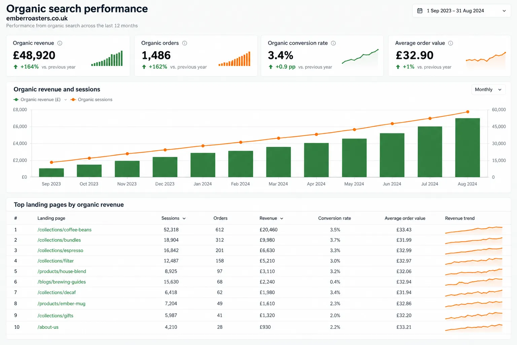Open info tooltip for Average order value
This screenshot has height=345, width=517.
coord(451,43)
